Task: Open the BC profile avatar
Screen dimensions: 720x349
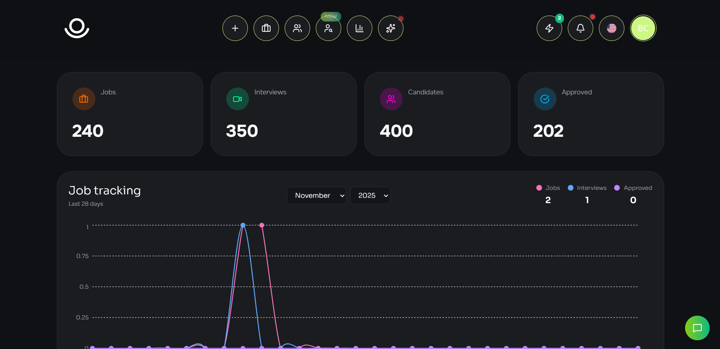Action: click(x=643, y=28)
